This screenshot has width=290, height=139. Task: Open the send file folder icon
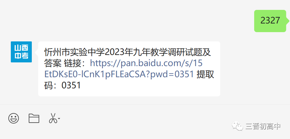point(34,118)
